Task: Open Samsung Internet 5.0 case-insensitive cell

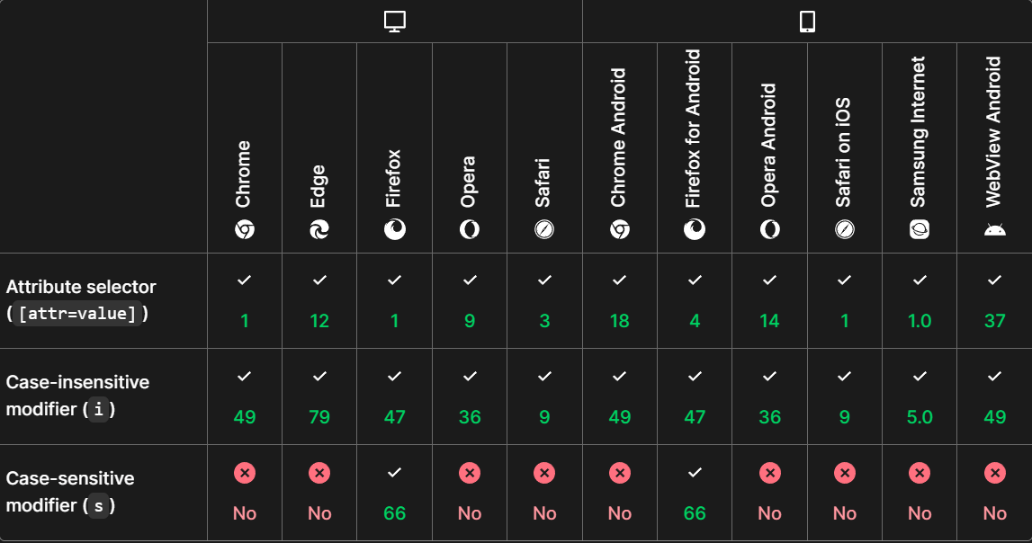Action: click(919, 397)
